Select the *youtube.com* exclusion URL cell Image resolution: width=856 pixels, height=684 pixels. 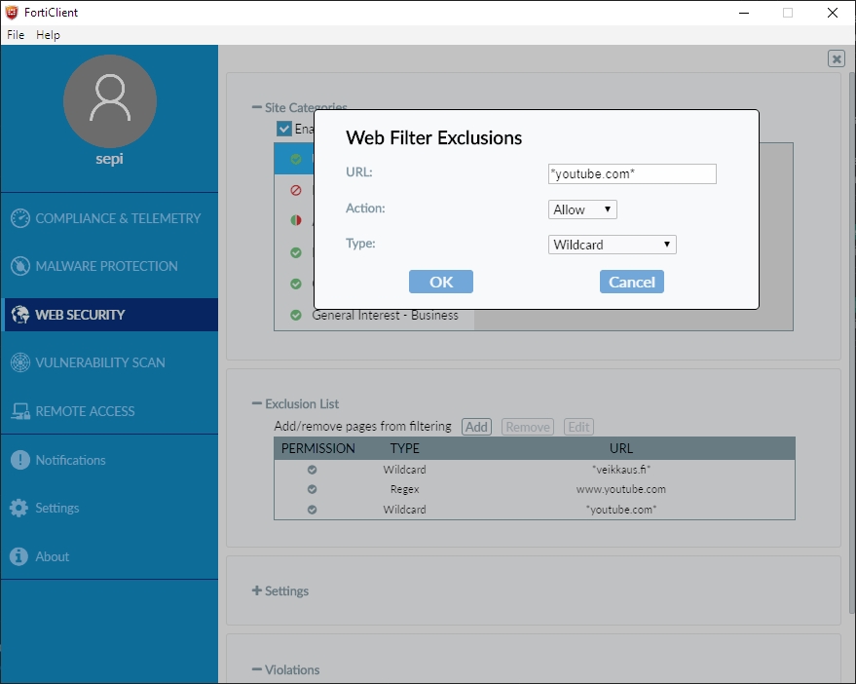pyautogui.click(x=621, y=510)
